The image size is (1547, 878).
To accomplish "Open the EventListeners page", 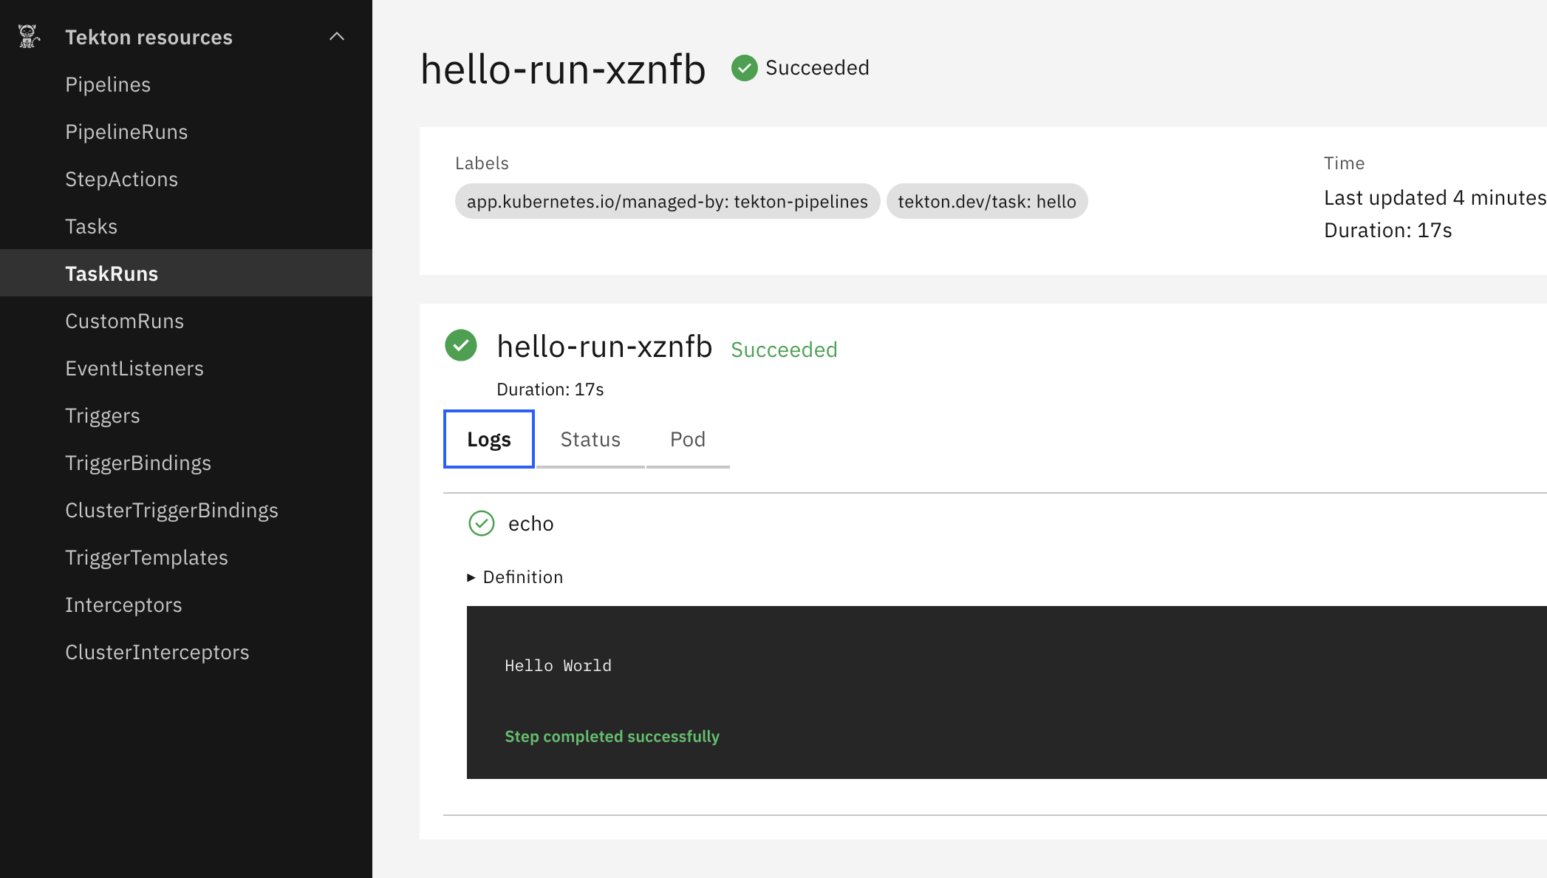I will click(x=134, y=368).
